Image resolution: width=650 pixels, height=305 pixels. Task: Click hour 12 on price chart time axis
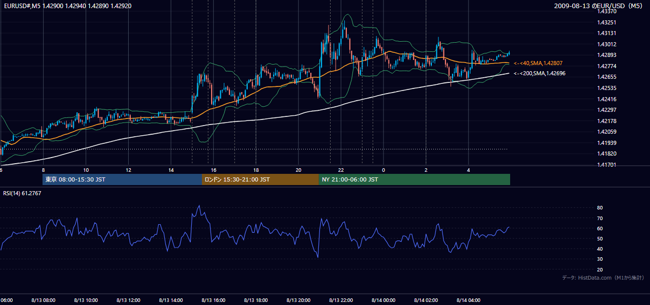tap(129, 170)
